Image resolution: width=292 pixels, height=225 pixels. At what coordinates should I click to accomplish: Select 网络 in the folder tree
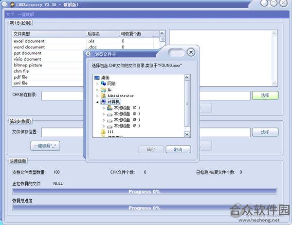(x=111, y=84)
